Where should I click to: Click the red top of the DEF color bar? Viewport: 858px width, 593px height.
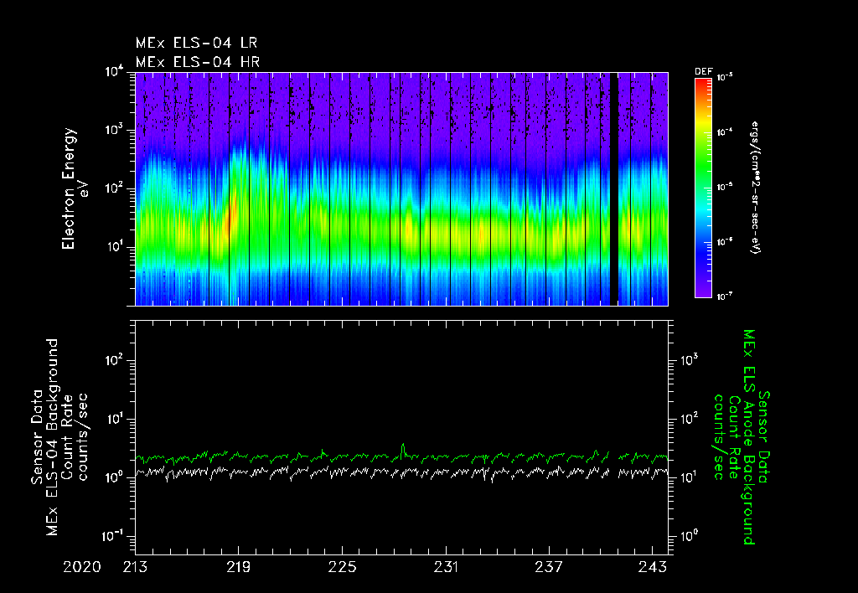(x=703, y=85)
